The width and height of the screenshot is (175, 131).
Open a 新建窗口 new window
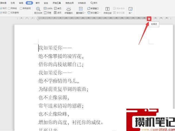[x=93, y=8]
